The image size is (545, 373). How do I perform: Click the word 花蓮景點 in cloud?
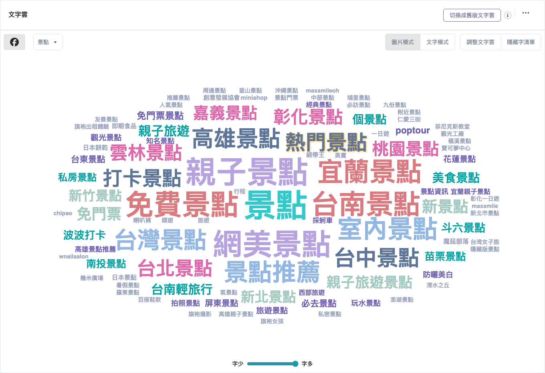(x=460, y=159)
